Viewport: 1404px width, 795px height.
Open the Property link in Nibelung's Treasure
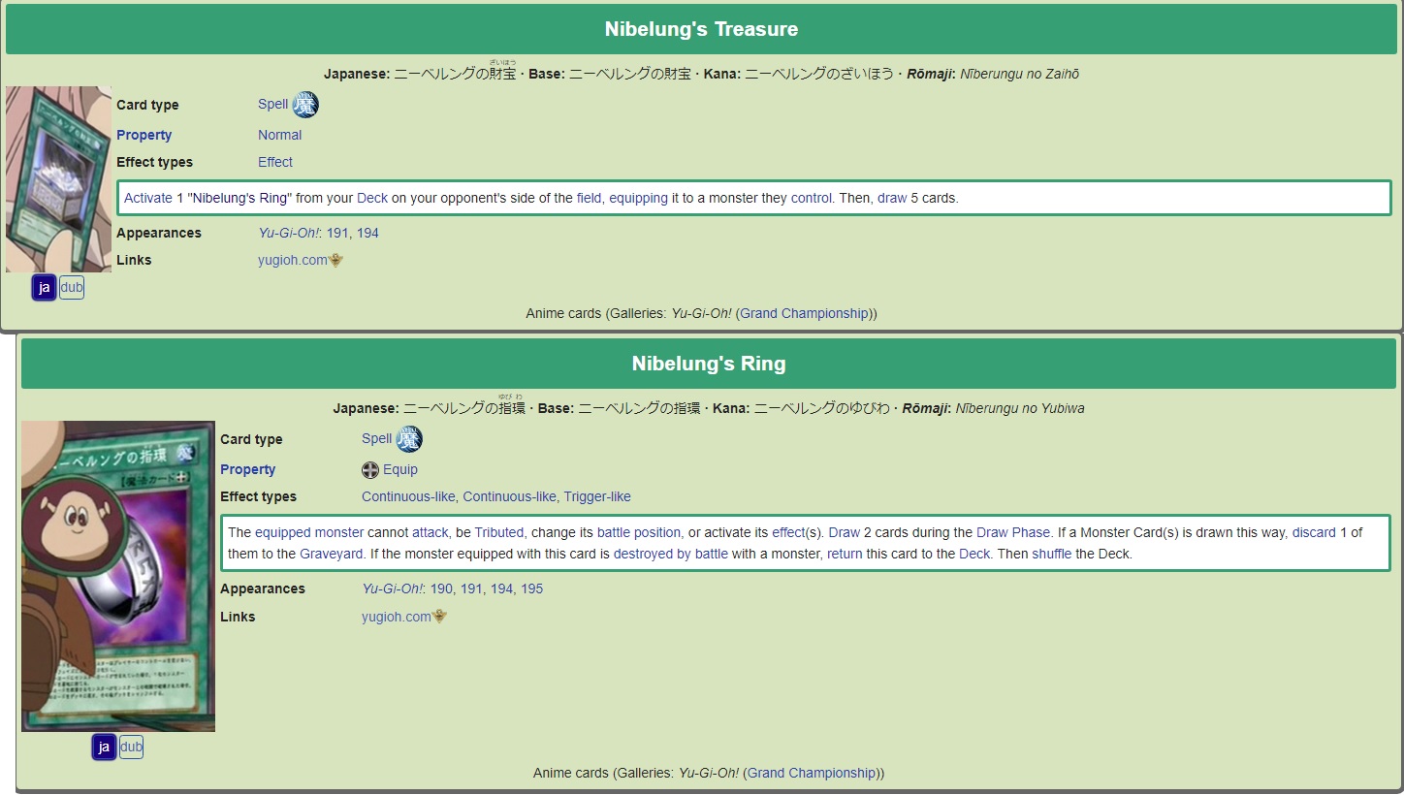tap(144, 135)
